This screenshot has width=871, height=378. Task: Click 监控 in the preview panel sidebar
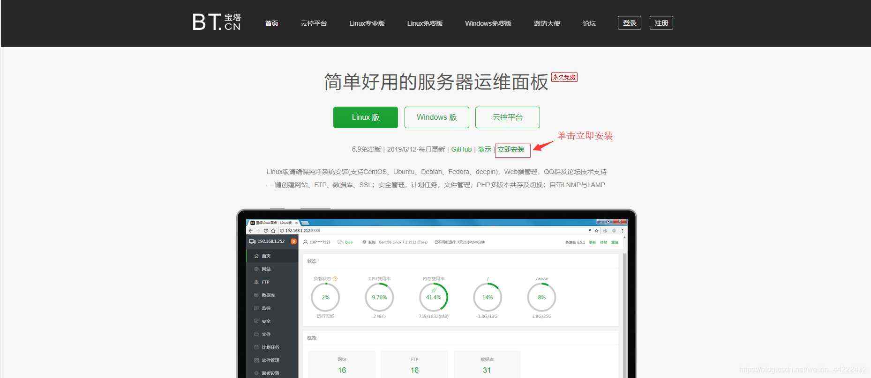pyautogui.click(x=266, y=308)
